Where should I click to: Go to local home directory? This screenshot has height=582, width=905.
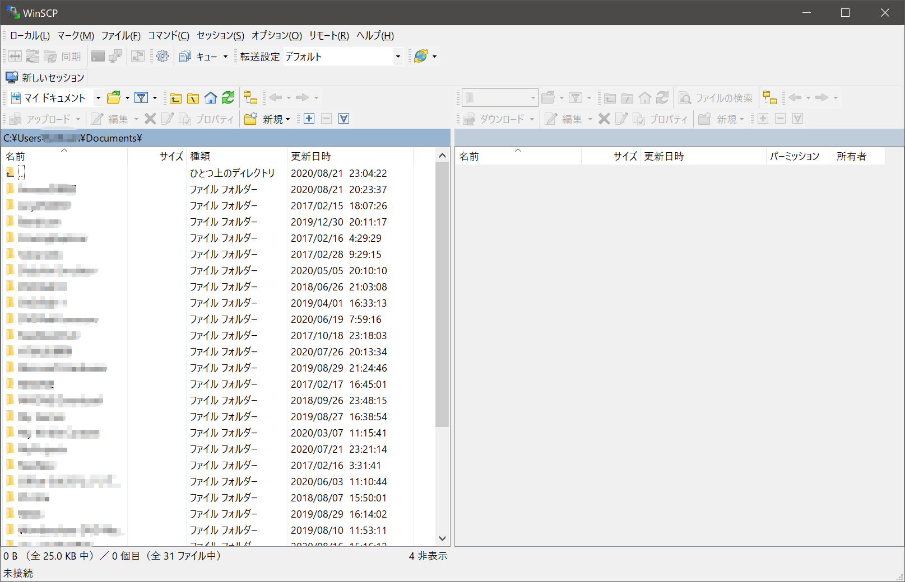tap(211, 98)
